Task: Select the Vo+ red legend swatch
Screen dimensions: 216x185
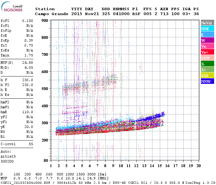Action: [x=207, y=52]
